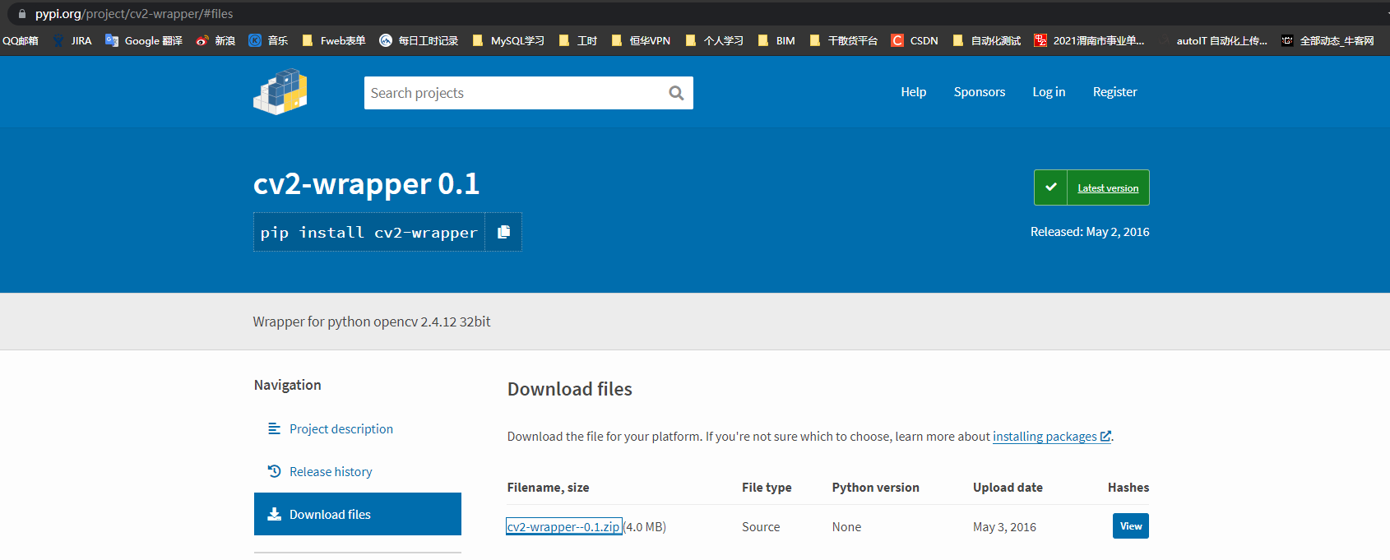Click the Hashes column header
The width and height of the screenshot is (1390, 560).
1128,488
